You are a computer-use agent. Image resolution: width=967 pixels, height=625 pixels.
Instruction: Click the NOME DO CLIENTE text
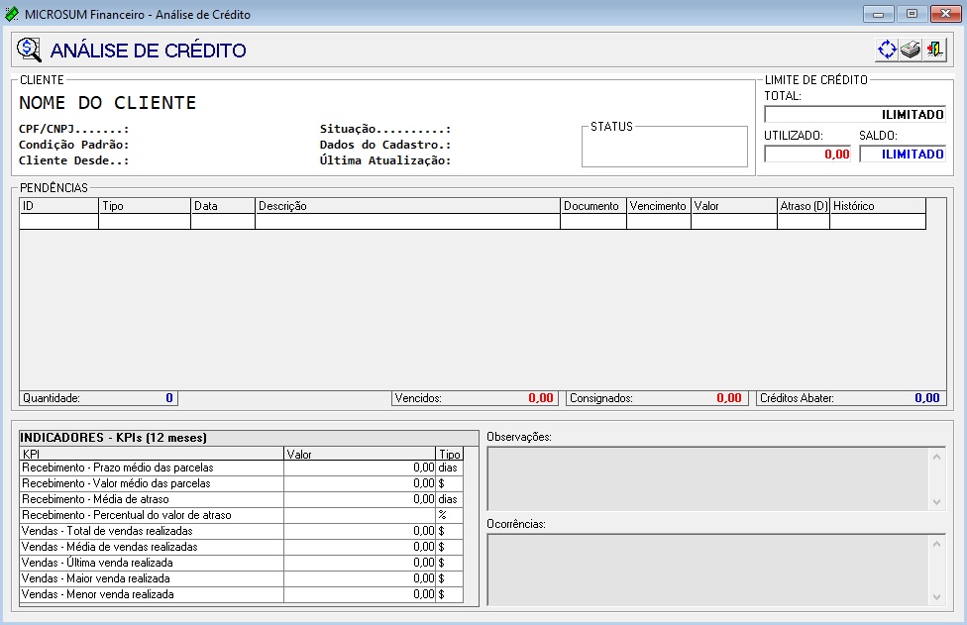107,102
